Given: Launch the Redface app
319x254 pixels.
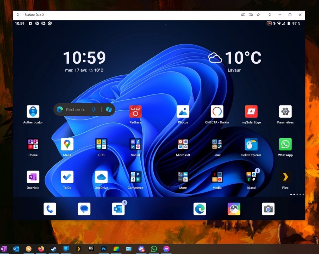Looking at the screenshot, I should pyautogui.click(x=135, y=112).
